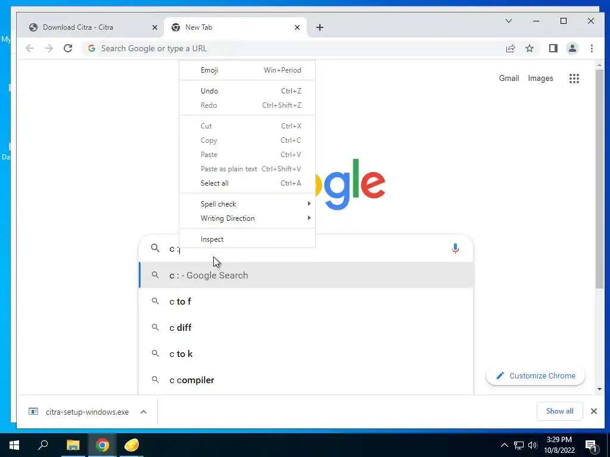The width and height of the screenshot is (610, 457).
Task: Open the Google apps grid
Action: coord(574,79)
